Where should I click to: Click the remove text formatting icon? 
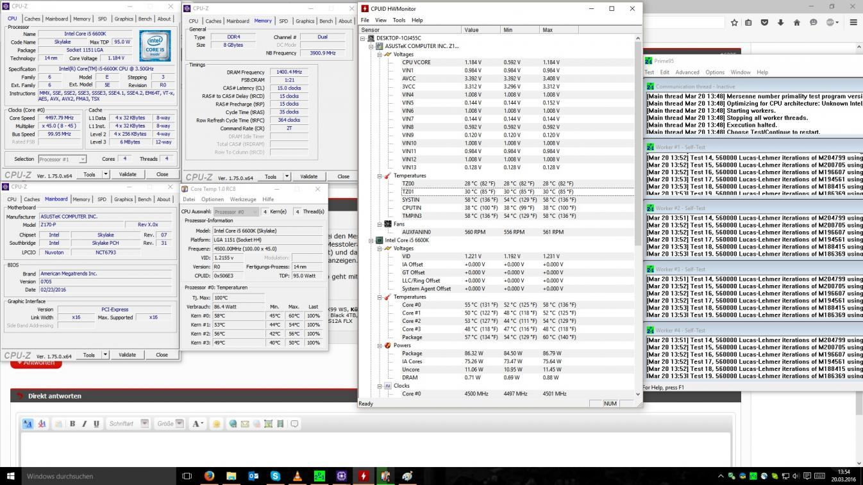click(x=42, y=423)
